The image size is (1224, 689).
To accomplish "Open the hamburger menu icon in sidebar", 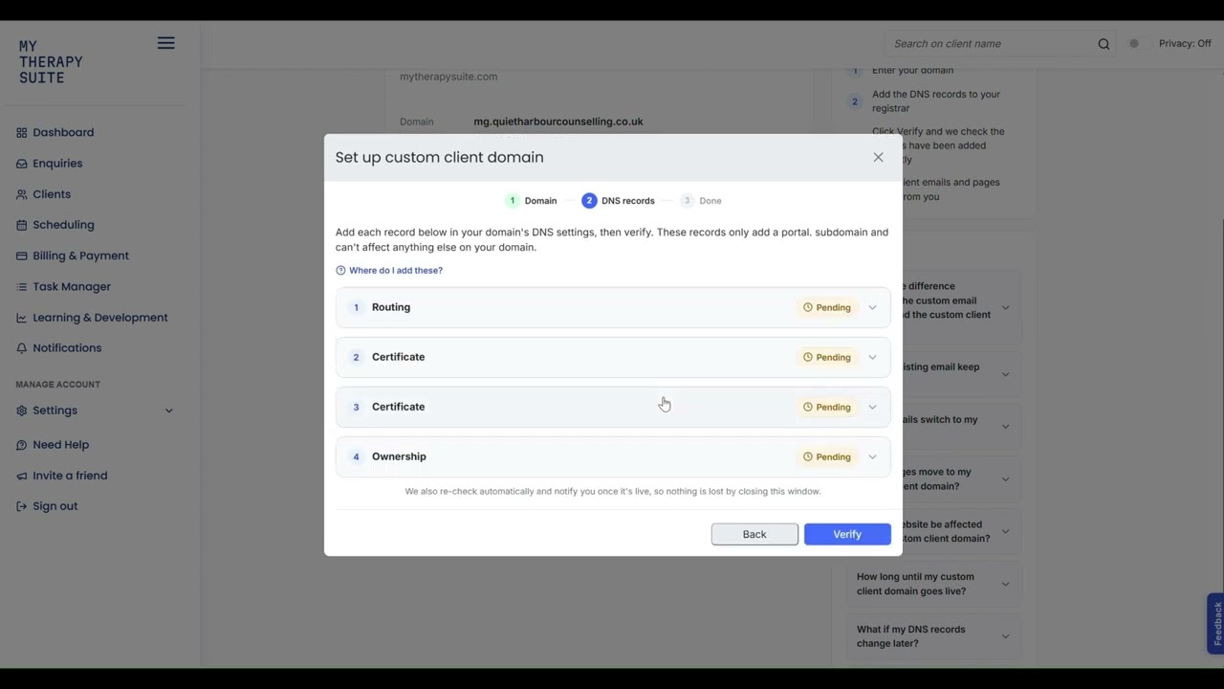I will (x=165, y=43).
